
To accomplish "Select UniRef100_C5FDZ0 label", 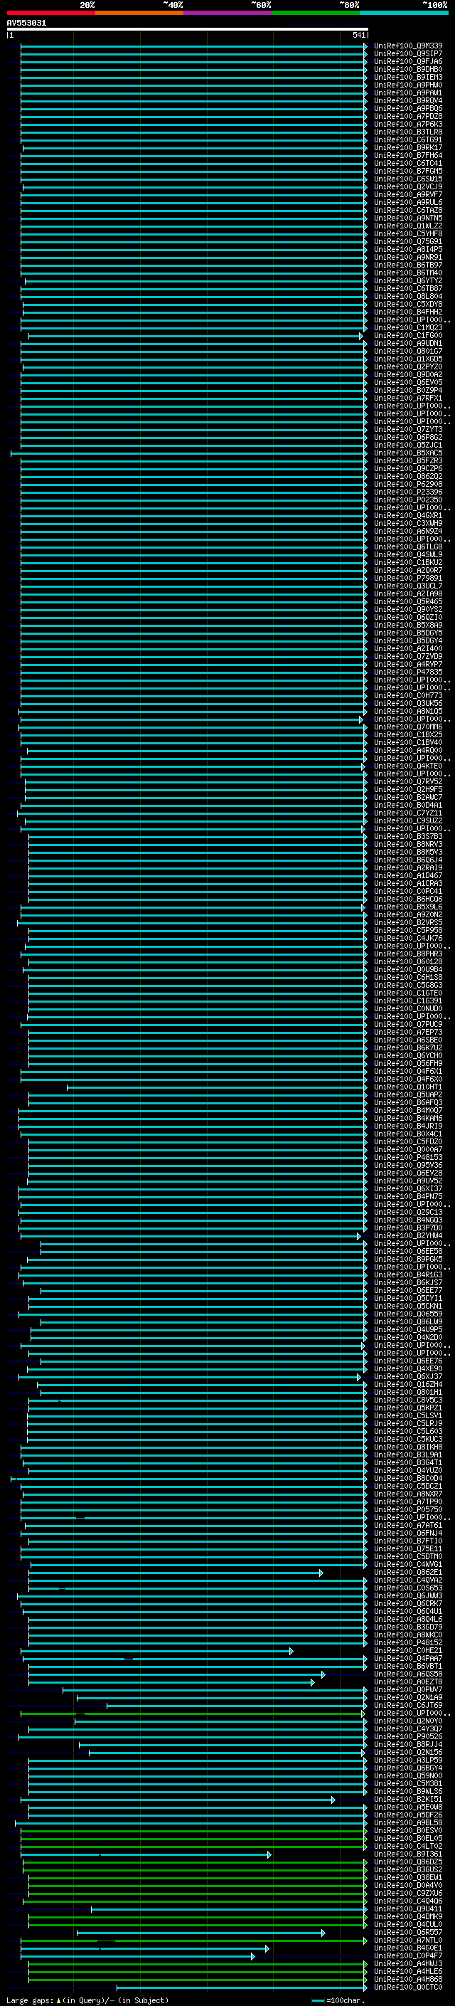I will [x=408, y=1141].
